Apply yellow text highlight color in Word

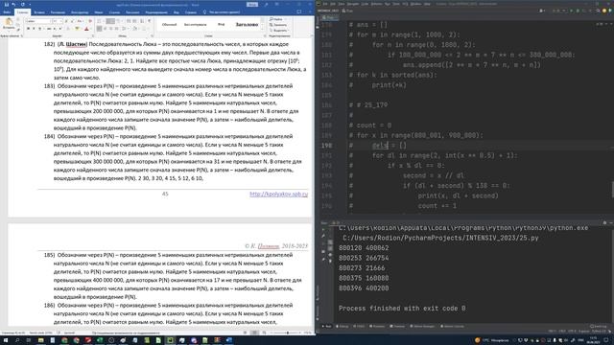77,29
